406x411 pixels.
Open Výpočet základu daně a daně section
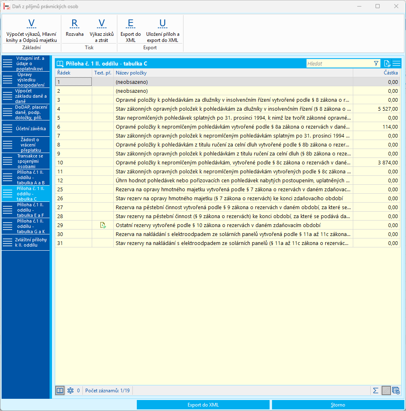(26, 96)
